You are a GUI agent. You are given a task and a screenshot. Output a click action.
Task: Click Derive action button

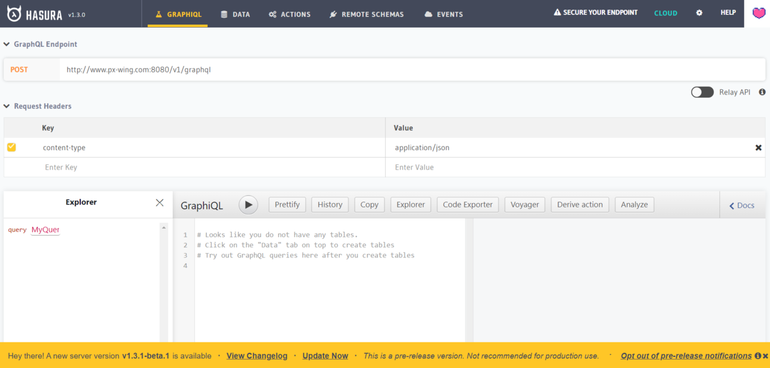[580, 204]
